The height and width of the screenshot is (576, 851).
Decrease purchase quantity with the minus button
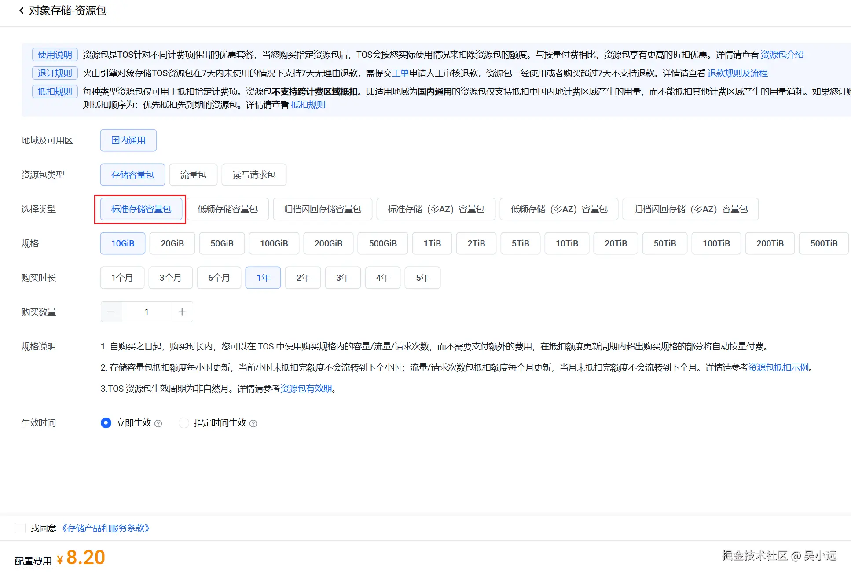click(x=111, y=312)
